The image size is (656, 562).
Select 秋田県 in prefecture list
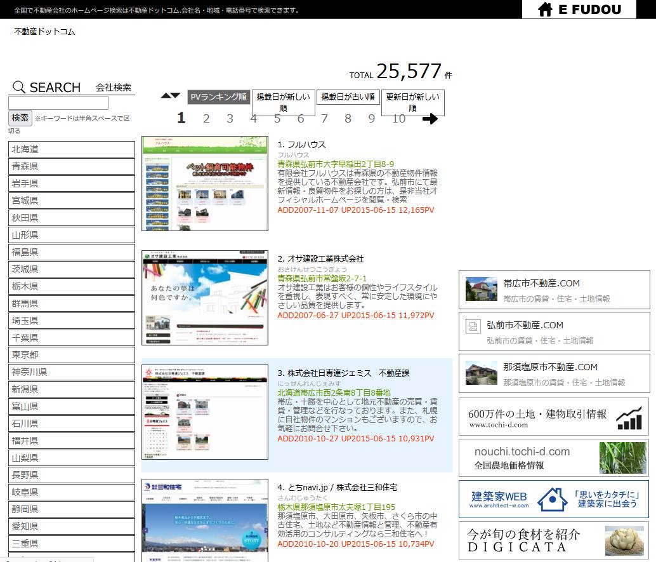(72, 218)
